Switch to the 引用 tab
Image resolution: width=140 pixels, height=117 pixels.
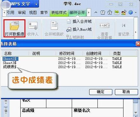(10, 13)
